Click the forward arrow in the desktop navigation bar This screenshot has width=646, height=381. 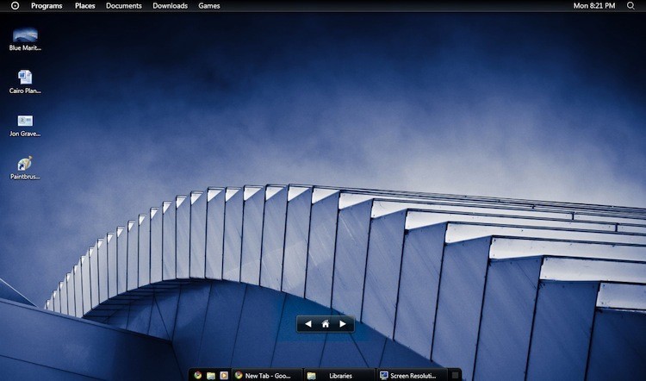[342, 324]
